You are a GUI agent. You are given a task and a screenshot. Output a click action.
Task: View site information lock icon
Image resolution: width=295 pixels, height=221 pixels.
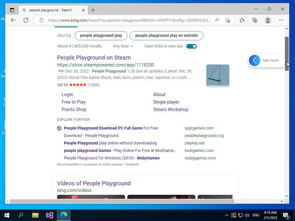pos(41,20)
